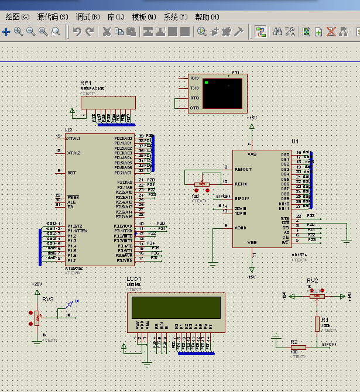Viewport: 360px width, 392px height.
Task: Click the Block Copy icon
Action: pyautogui.click(x=148, y=32)
